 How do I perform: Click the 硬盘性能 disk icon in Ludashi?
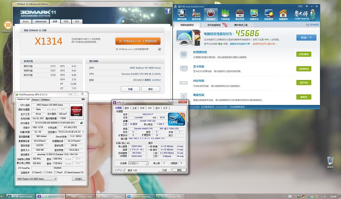[x=184, y=96]
